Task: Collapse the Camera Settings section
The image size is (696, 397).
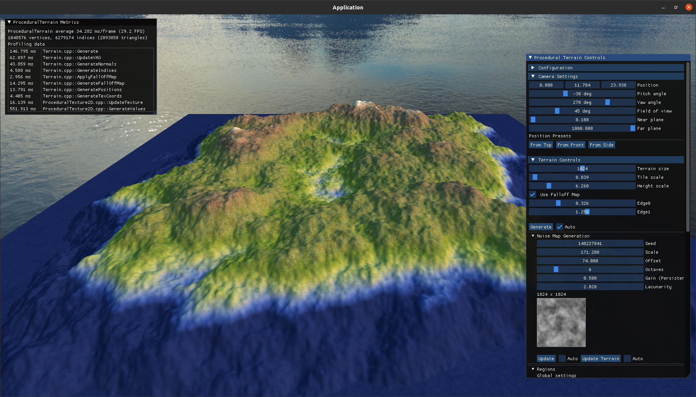Action: pyautogui.click(x=606, y=76)
